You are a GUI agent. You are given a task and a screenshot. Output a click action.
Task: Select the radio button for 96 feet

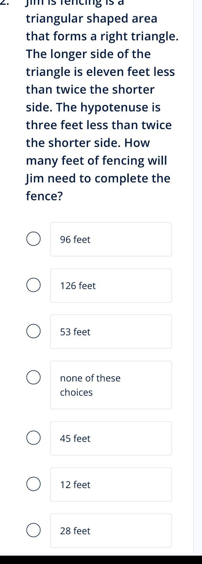tap(33, 239)
